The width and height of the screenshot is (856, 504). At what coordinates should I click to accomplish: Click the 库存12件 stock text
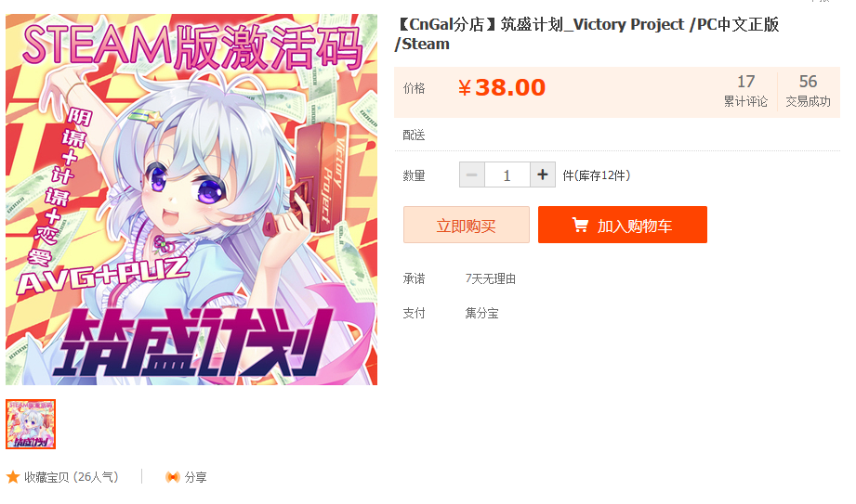coord(597,175)
